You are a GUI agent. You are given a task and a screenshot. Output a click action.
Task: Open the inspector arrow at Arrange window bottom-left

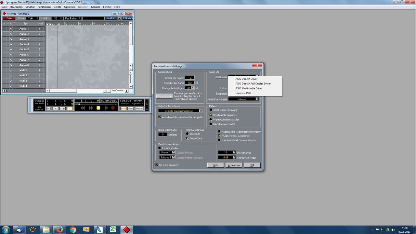[x=5, y=91]
